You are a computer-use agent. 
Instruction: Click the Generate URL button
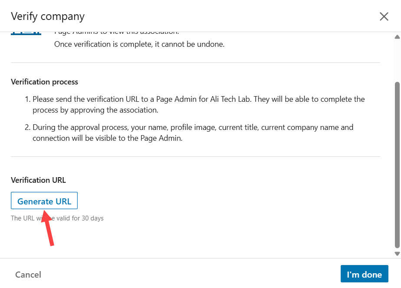coord(44,201)
